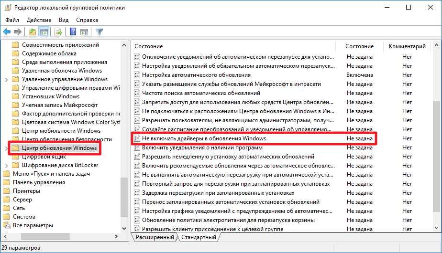Open the Справка menu

[87, 20]
